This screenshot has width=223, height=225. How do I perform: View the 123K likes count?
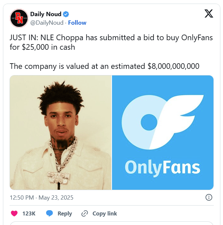click(x=29, y=213)
